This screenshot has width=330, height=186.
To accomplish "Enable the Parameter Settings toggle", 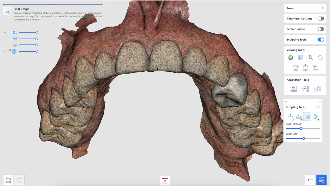I will pos(320,19).
